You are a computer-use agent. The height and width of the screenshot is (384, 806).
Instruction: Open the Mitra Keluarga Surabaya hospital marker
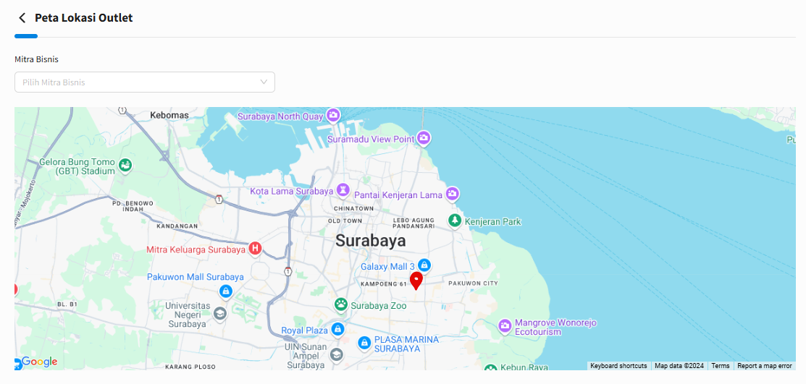[255, 249]
